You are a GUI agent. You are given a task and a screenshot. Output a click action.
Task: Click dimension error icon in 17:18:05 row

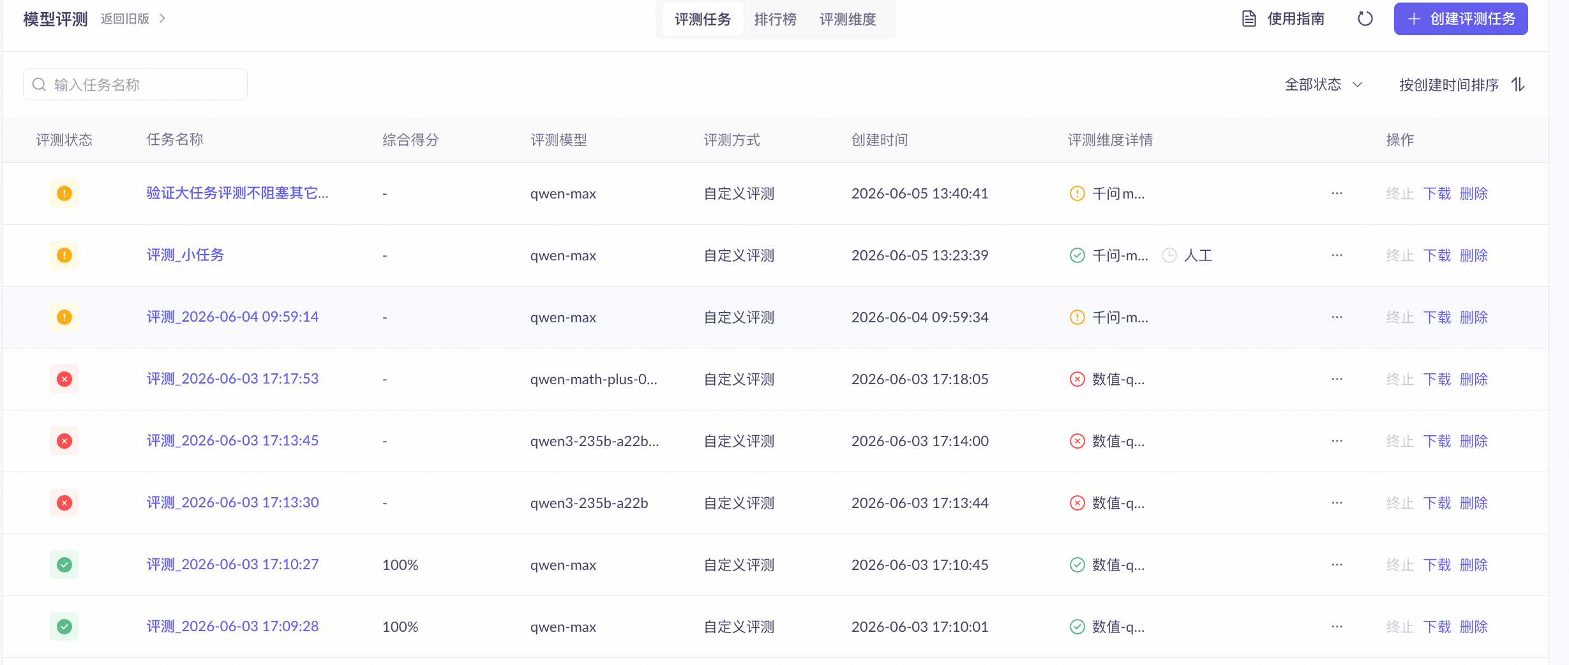coord(1077,379)
